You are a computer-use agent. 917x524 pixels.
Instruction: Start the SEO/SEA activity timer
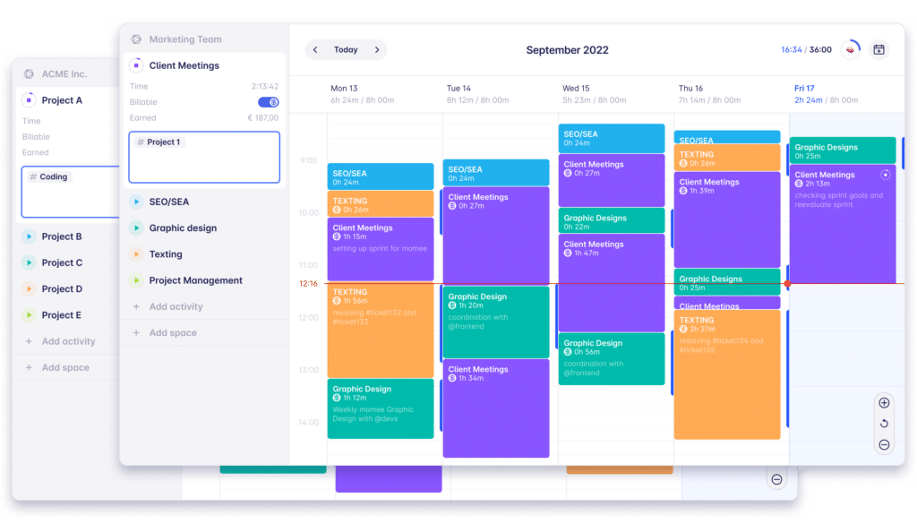[136, 202]
